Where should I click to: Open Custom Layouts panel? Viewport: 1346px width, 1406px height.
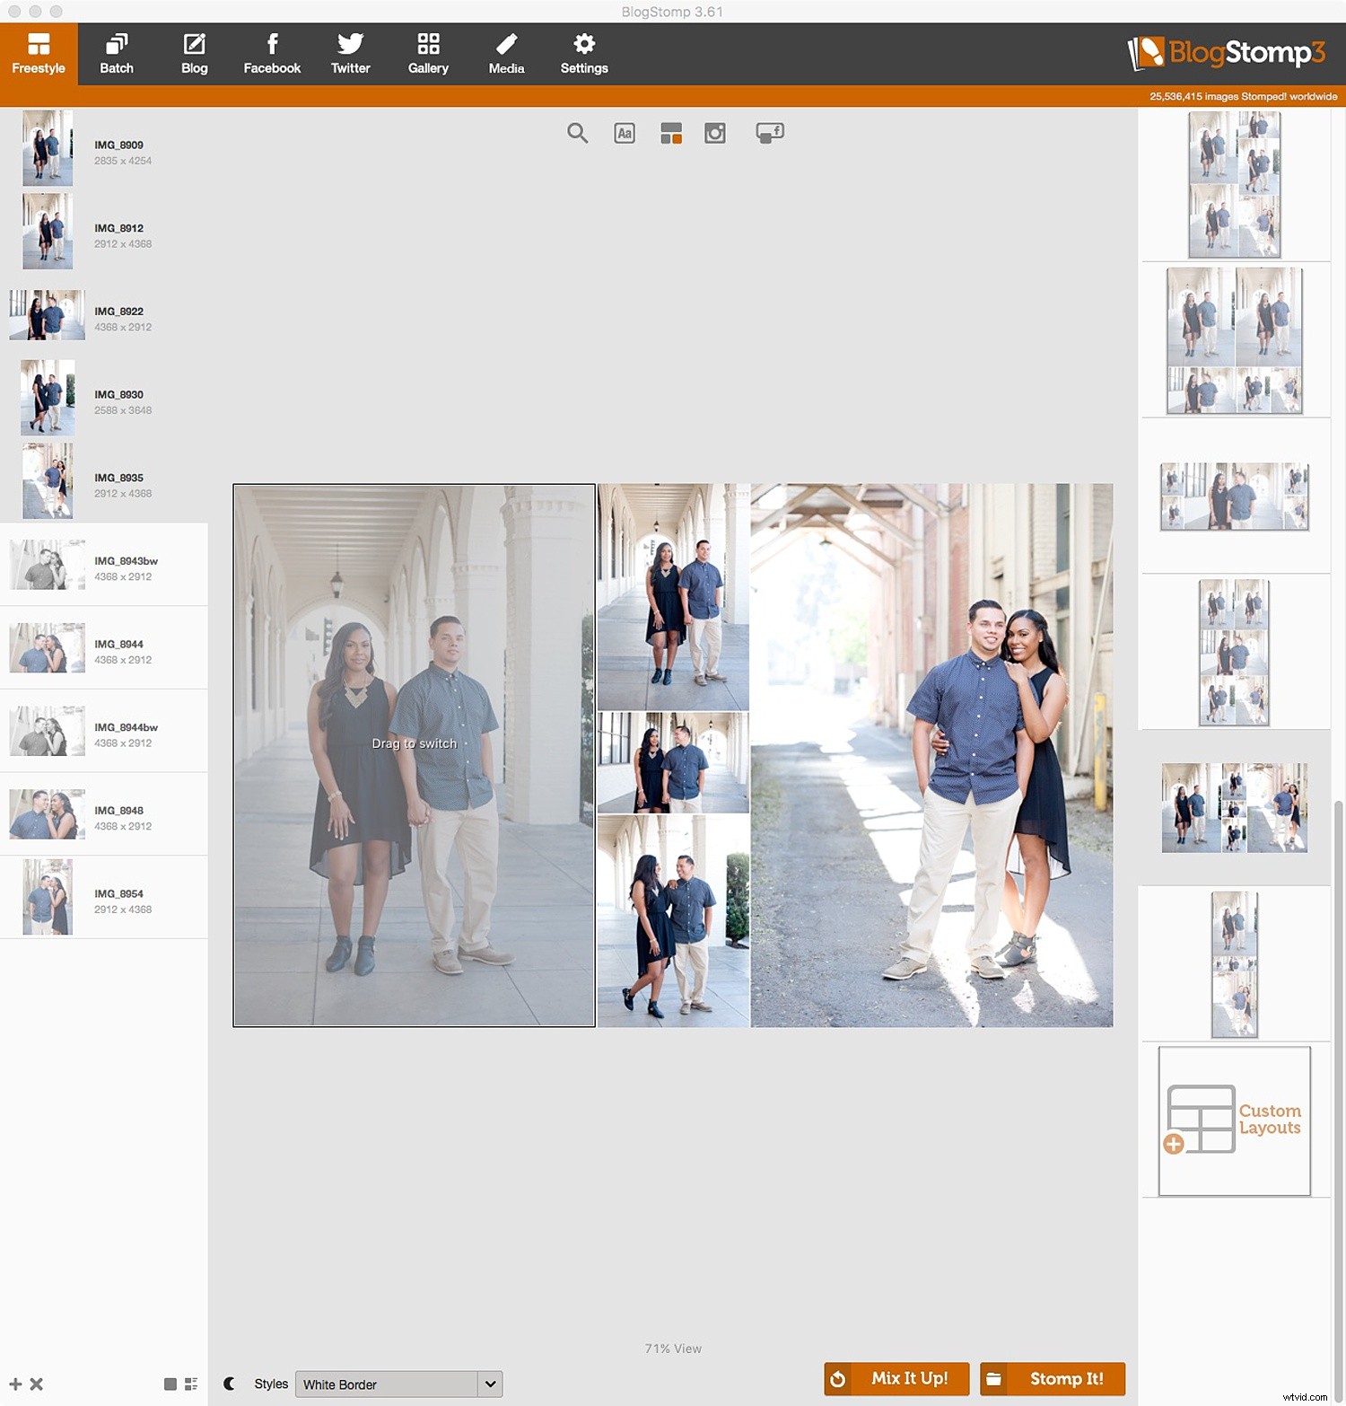(x=1234, y=1120)
